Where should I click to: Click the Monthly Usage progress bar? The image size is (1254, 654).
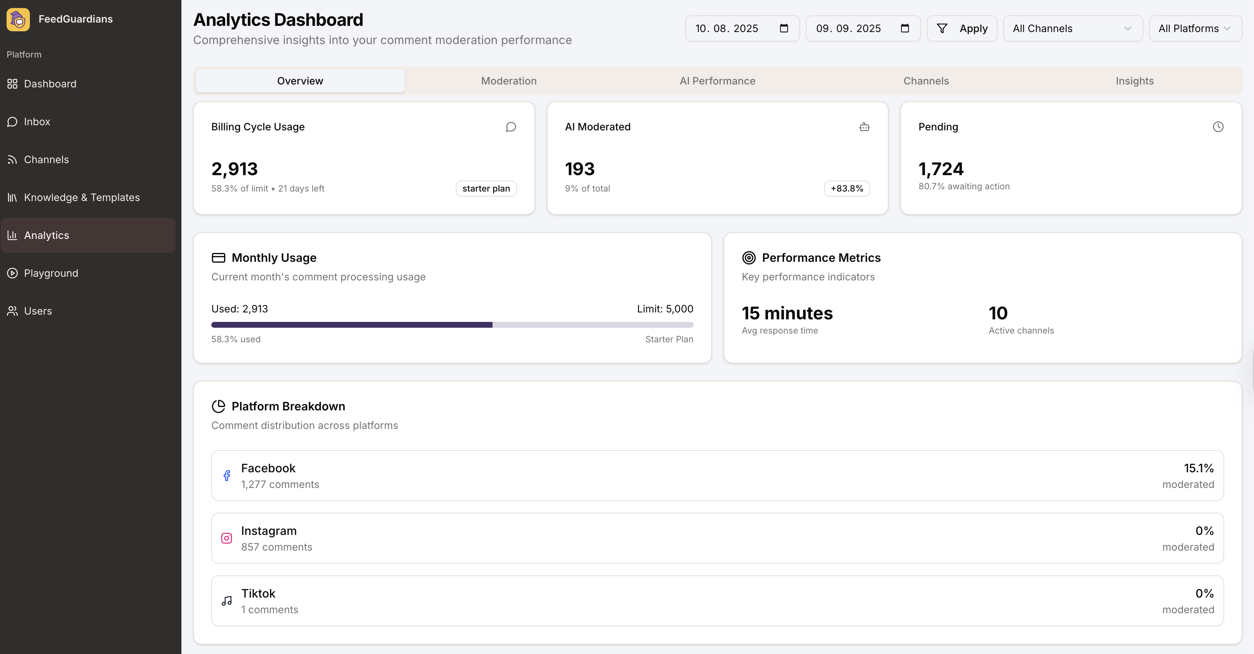point(452,324)
